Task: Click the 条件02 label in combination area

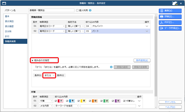Action: pyautogui.click(x=61, y=75)
